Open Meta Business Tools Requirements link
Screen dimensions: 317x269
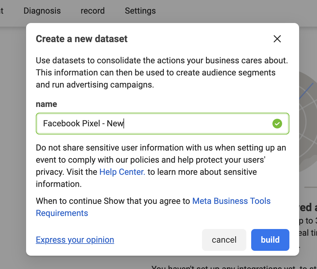pyautogui.click(x=231, y=201)
